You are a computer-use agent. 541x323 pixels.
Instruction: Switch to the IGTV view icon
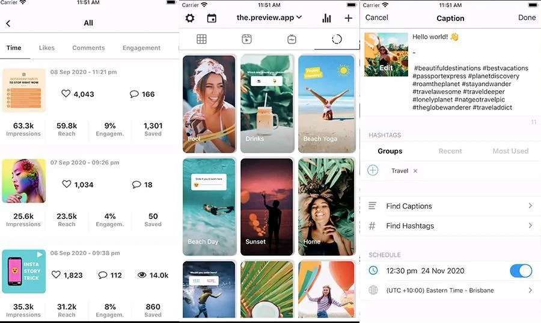click(292, 39)
